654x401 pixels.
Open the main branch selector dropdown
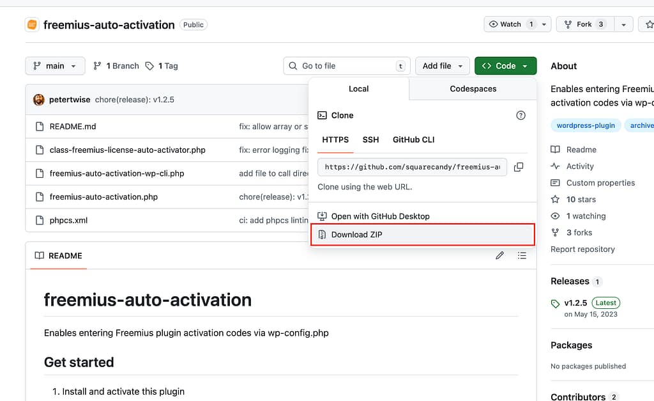coord(55,66)
